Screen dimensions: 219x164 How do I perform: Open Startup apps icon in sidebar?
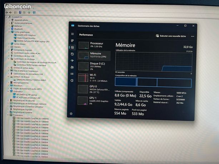click(72, 61)
